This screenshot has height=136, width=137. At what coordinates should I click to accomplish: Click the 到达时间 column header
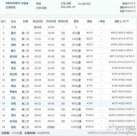38,21
